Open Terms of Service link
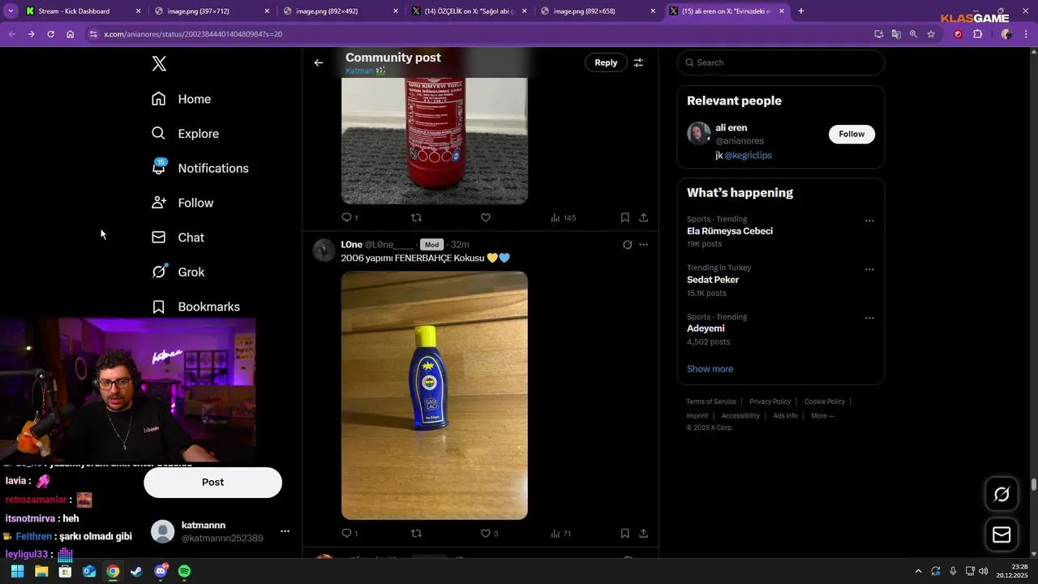1038x584 pixels. coord(711,401)
